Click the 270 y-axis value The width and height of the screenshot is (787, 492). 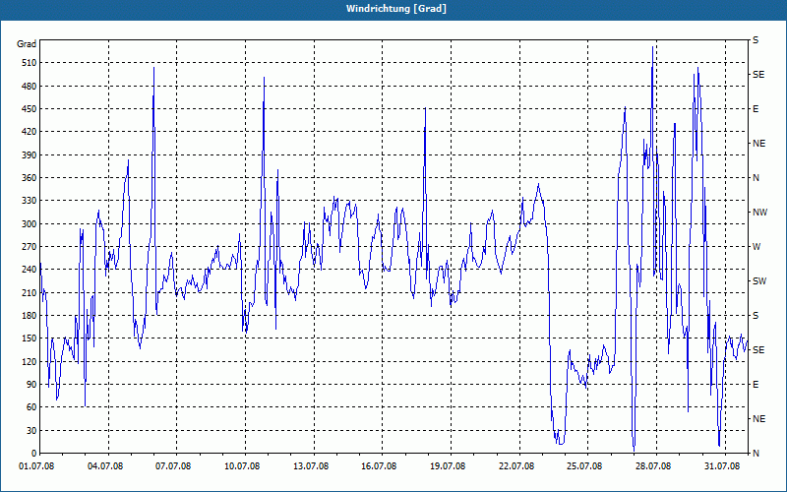click(x=30, y=247)
